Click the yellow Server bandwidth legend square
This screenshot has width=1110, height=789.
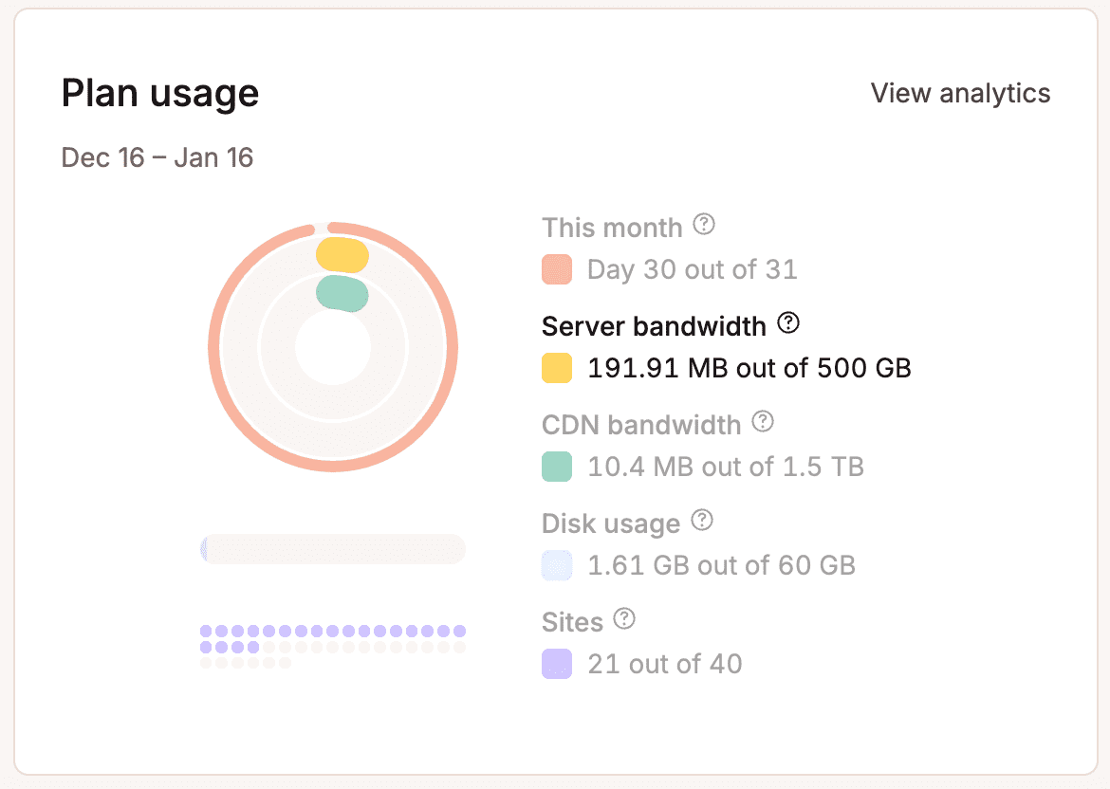[x=556, y=368]
